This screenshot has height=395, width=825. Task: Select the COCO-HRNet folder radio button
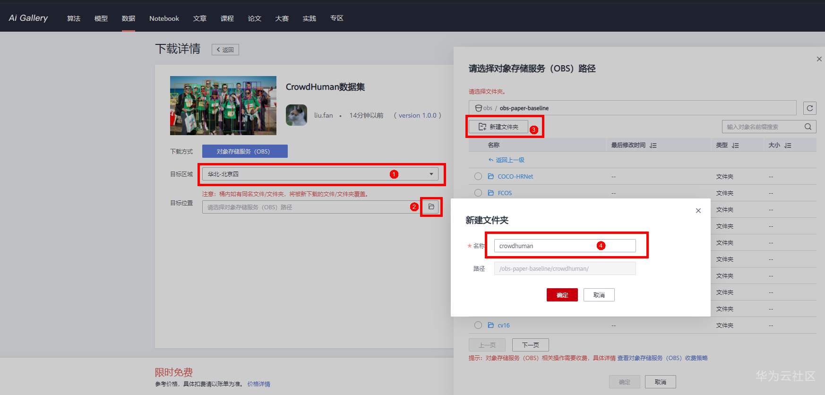click(x=478, y=176)
